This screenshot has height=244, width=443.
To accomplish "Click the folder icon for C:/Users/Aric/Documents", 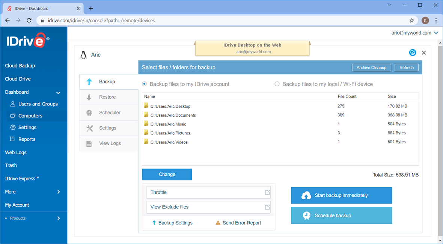I will tap(146, 115).
